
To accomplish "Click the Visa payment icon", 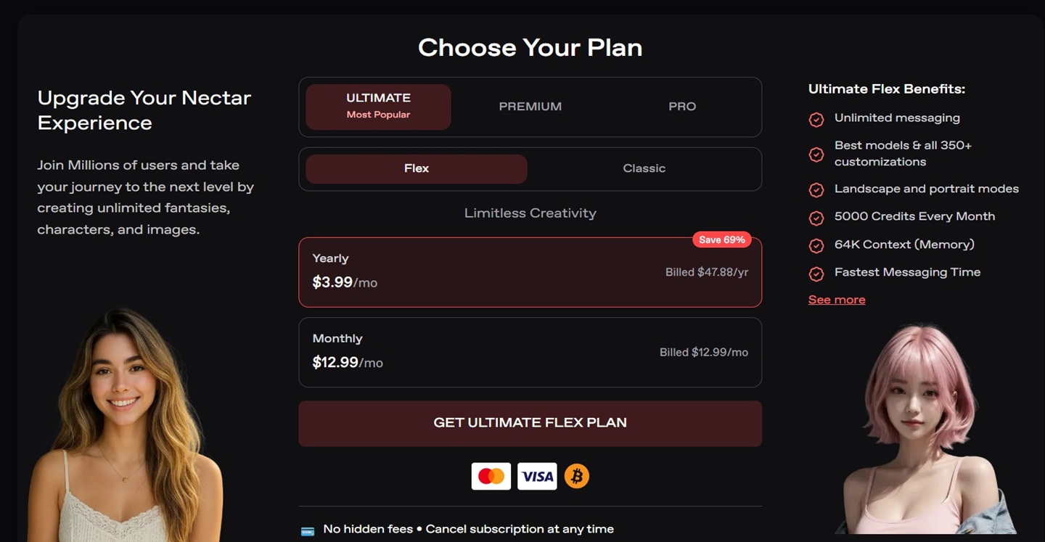I will click(537, 476).
